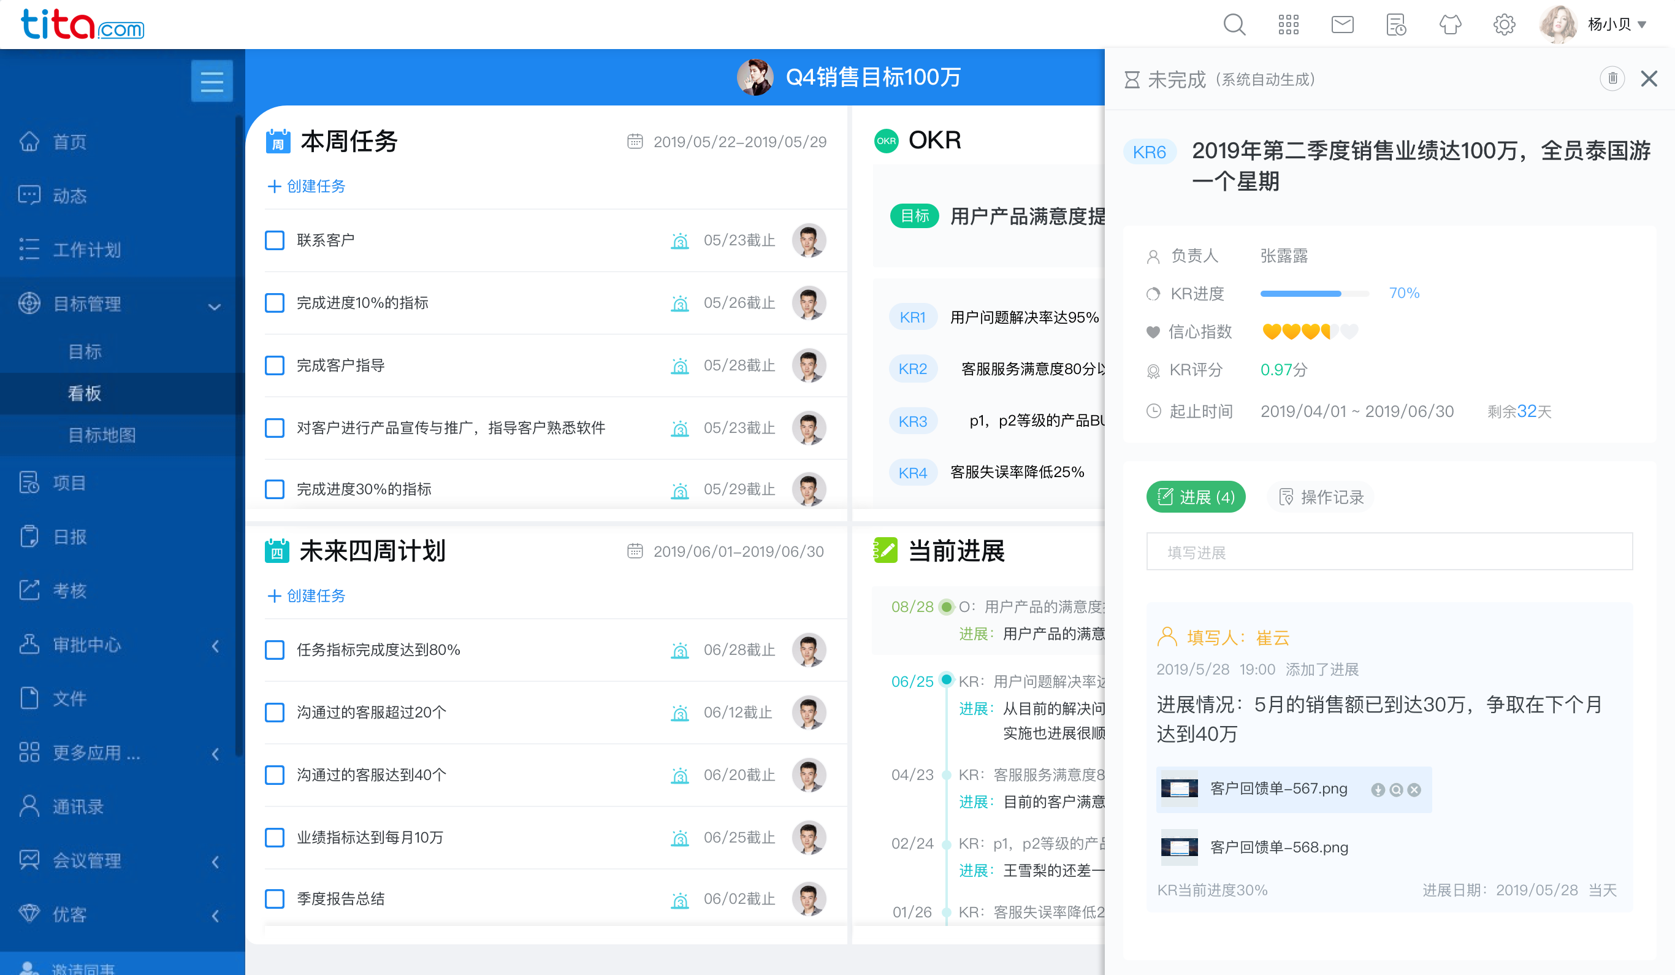This screenshot has width=1675, height=975.
Task: Click the 06/25 timeline marker dot
Action: tap(947, 679)
